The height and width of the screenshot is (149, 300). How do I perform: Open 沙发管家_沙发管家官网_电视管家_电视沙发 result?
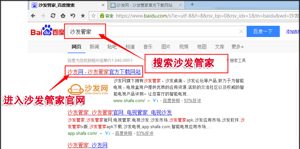coord(120,113)
